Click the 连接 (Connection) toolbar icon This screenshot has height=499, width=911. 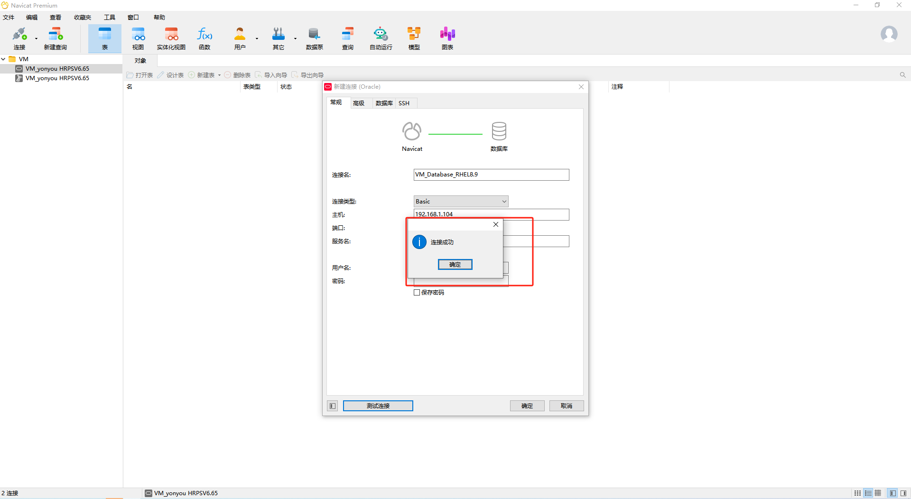click(19, 38)
